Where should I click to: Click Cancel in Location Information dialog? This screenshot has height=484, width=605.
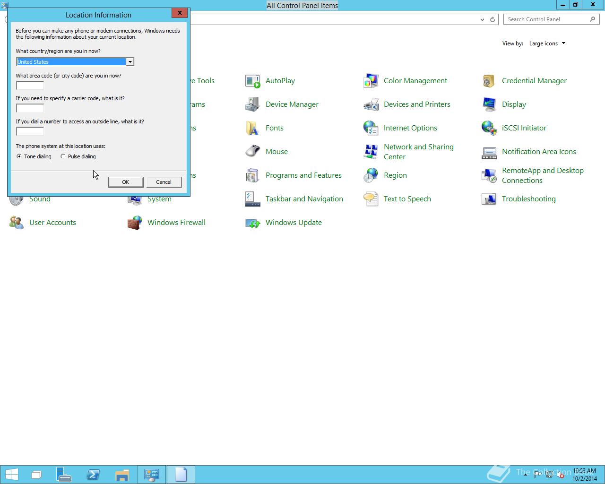164,182
